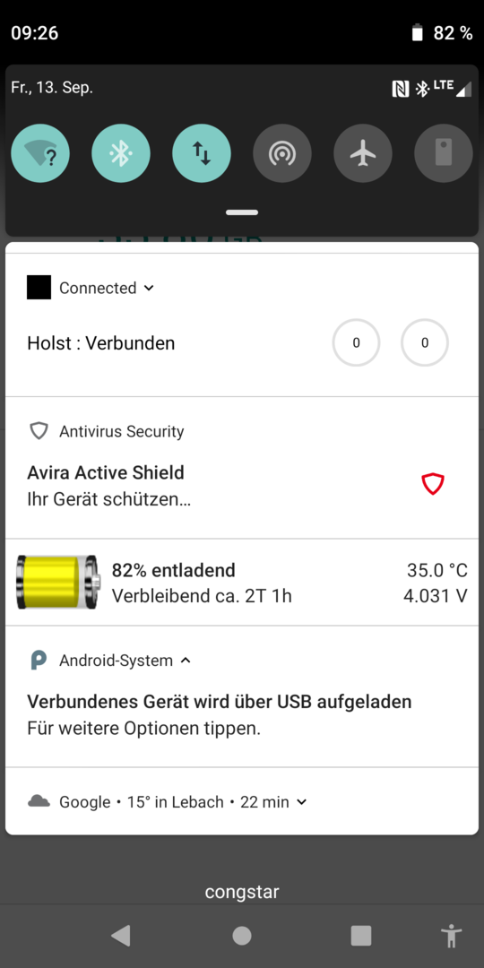Open Avira Active Shield notification
The height and width of the screenshot is (968, 484).
pos(242,467)
